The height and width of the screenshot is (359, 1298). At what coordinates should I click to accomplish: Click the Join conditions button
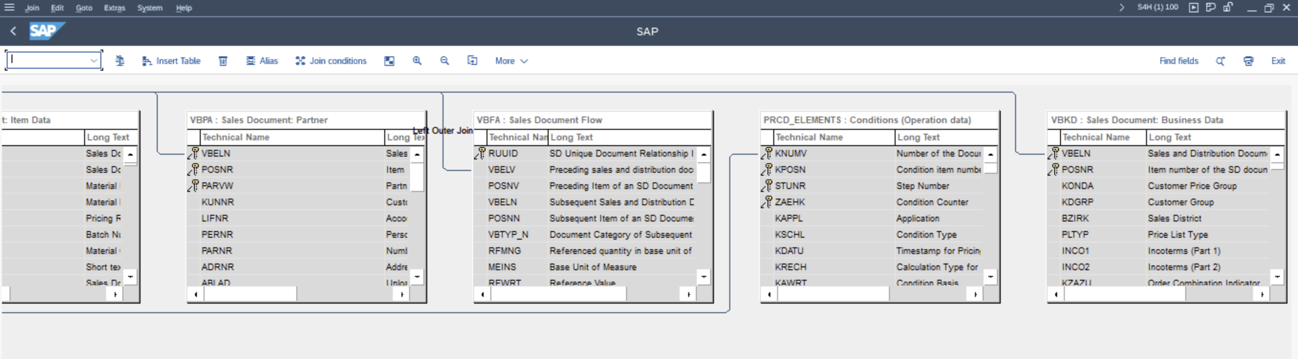coord(331,61)
